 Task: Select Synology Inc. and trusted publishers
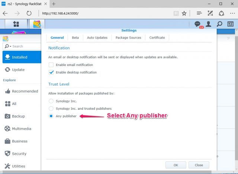51,108
